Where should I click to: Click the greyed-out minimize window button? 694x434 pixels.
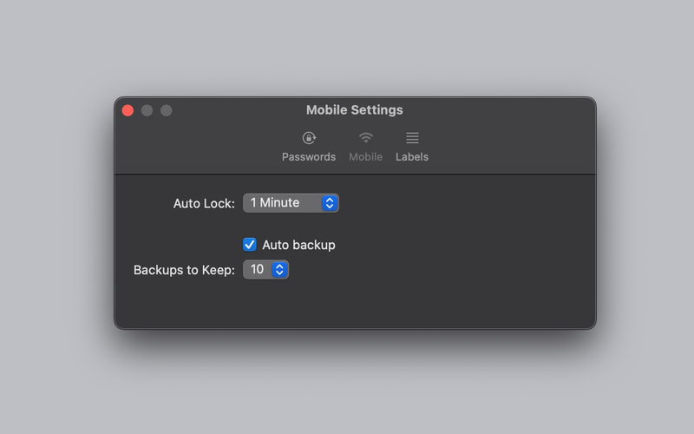click(147, 110)
